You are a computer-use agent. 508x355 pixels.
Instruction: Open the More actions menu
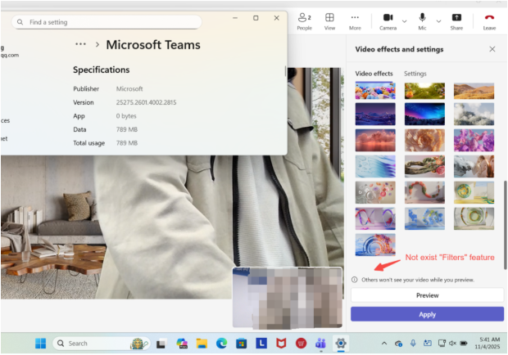(355, 21)
